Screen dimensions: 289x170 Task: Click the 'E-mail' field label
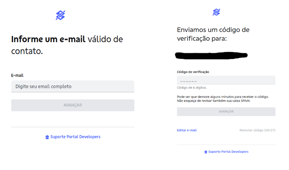(17, 75)
